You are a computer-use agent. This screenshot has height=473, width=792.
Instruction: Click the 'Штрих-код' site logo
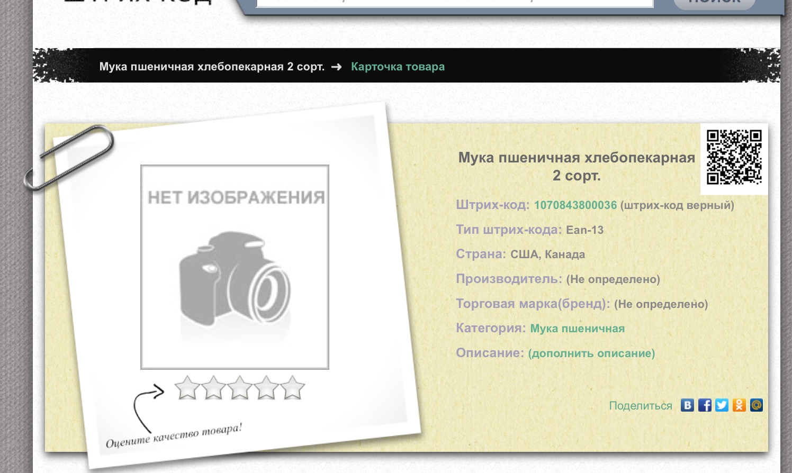click(x=138, y=2)
